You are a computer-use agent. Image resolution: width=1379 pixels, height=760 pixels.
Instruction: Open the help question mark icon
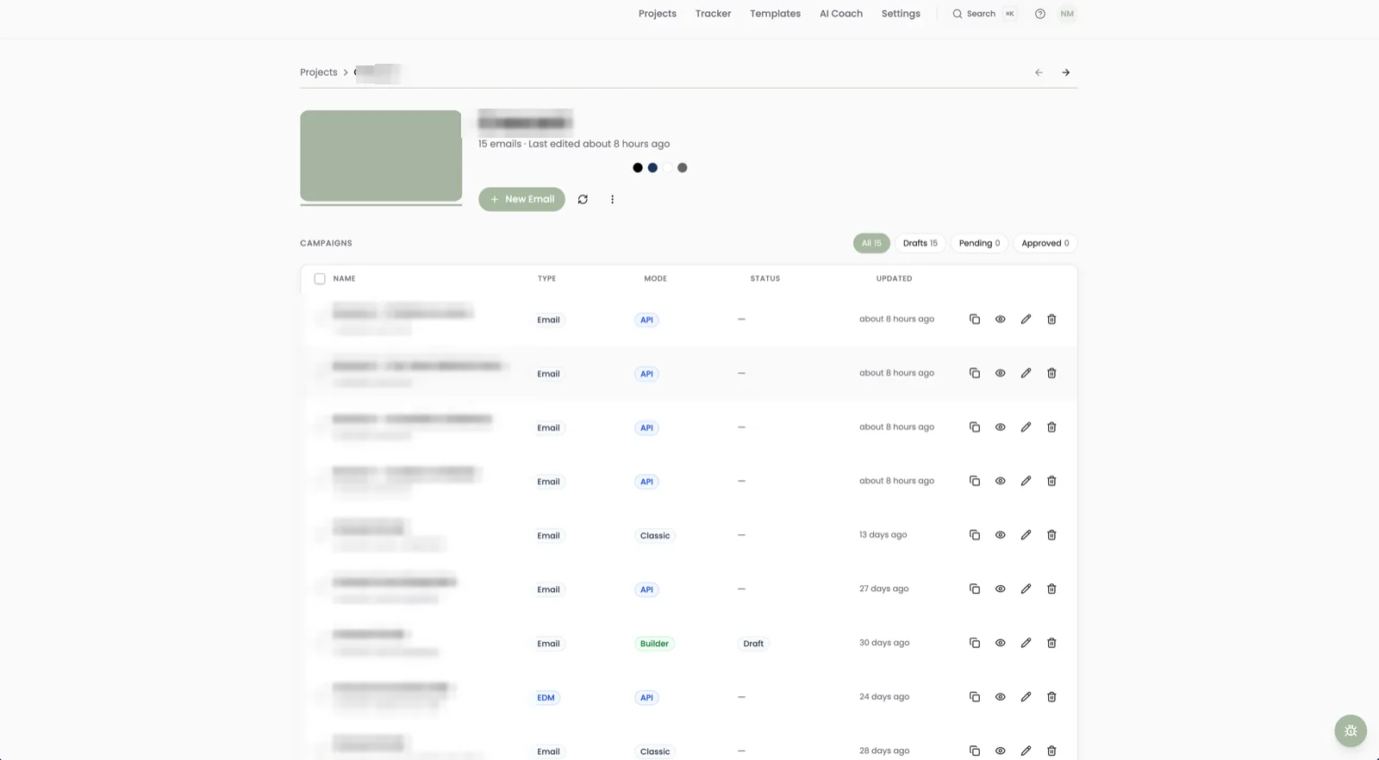(x=1040, y=14)
